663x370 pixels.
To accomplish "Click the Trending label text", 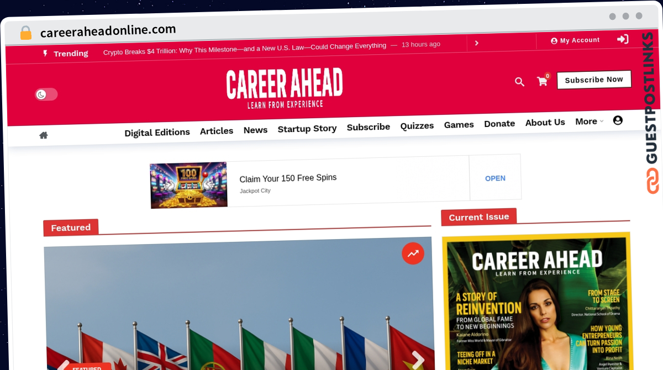I will (71, 54).
